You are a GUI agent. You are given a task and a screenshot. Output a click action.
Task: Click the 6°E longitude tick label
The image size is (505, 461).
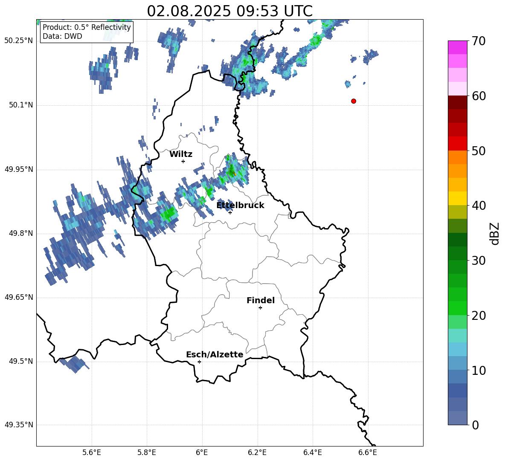coord(202,452)
